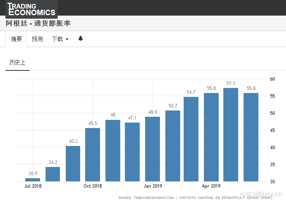Select the bar showing value 34.2
Image resolution: width=286 pixels, height=202 pixels.
pos(53,174)
